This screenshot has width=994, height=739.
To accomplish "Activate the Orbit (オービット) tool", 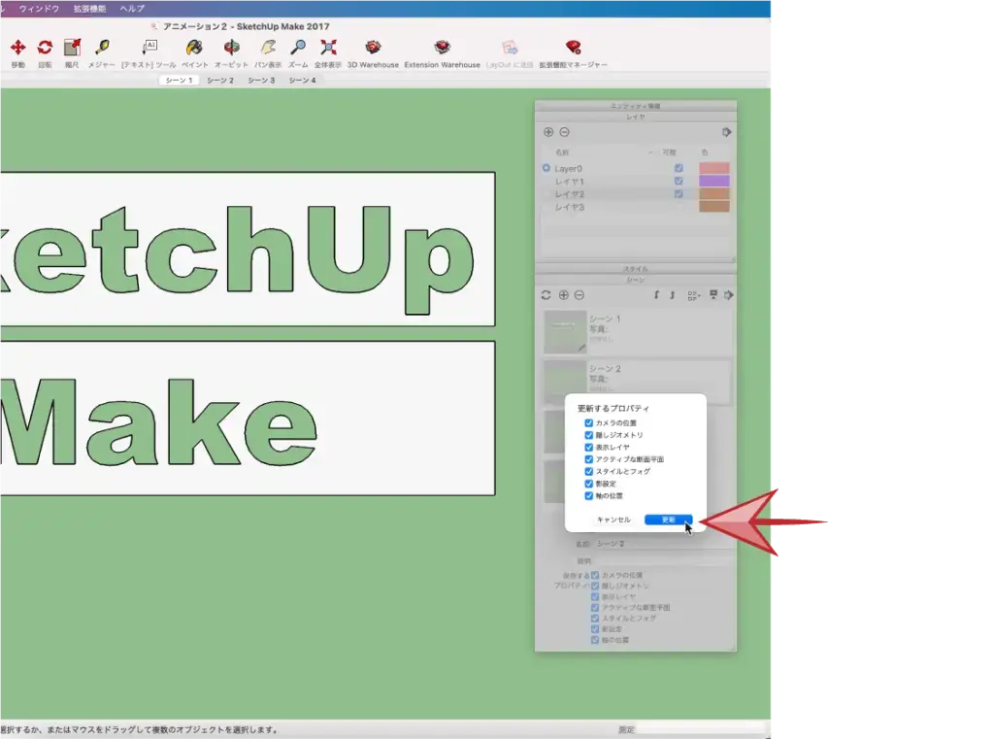I will [231, 48].
